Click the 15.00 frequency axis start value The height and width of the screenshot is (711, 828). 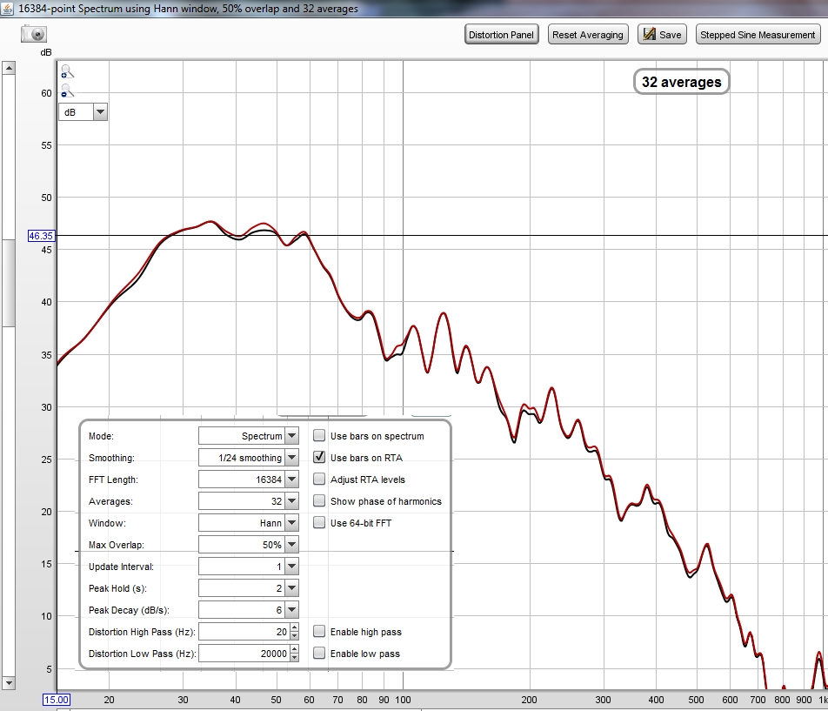(x=56, y=700)
